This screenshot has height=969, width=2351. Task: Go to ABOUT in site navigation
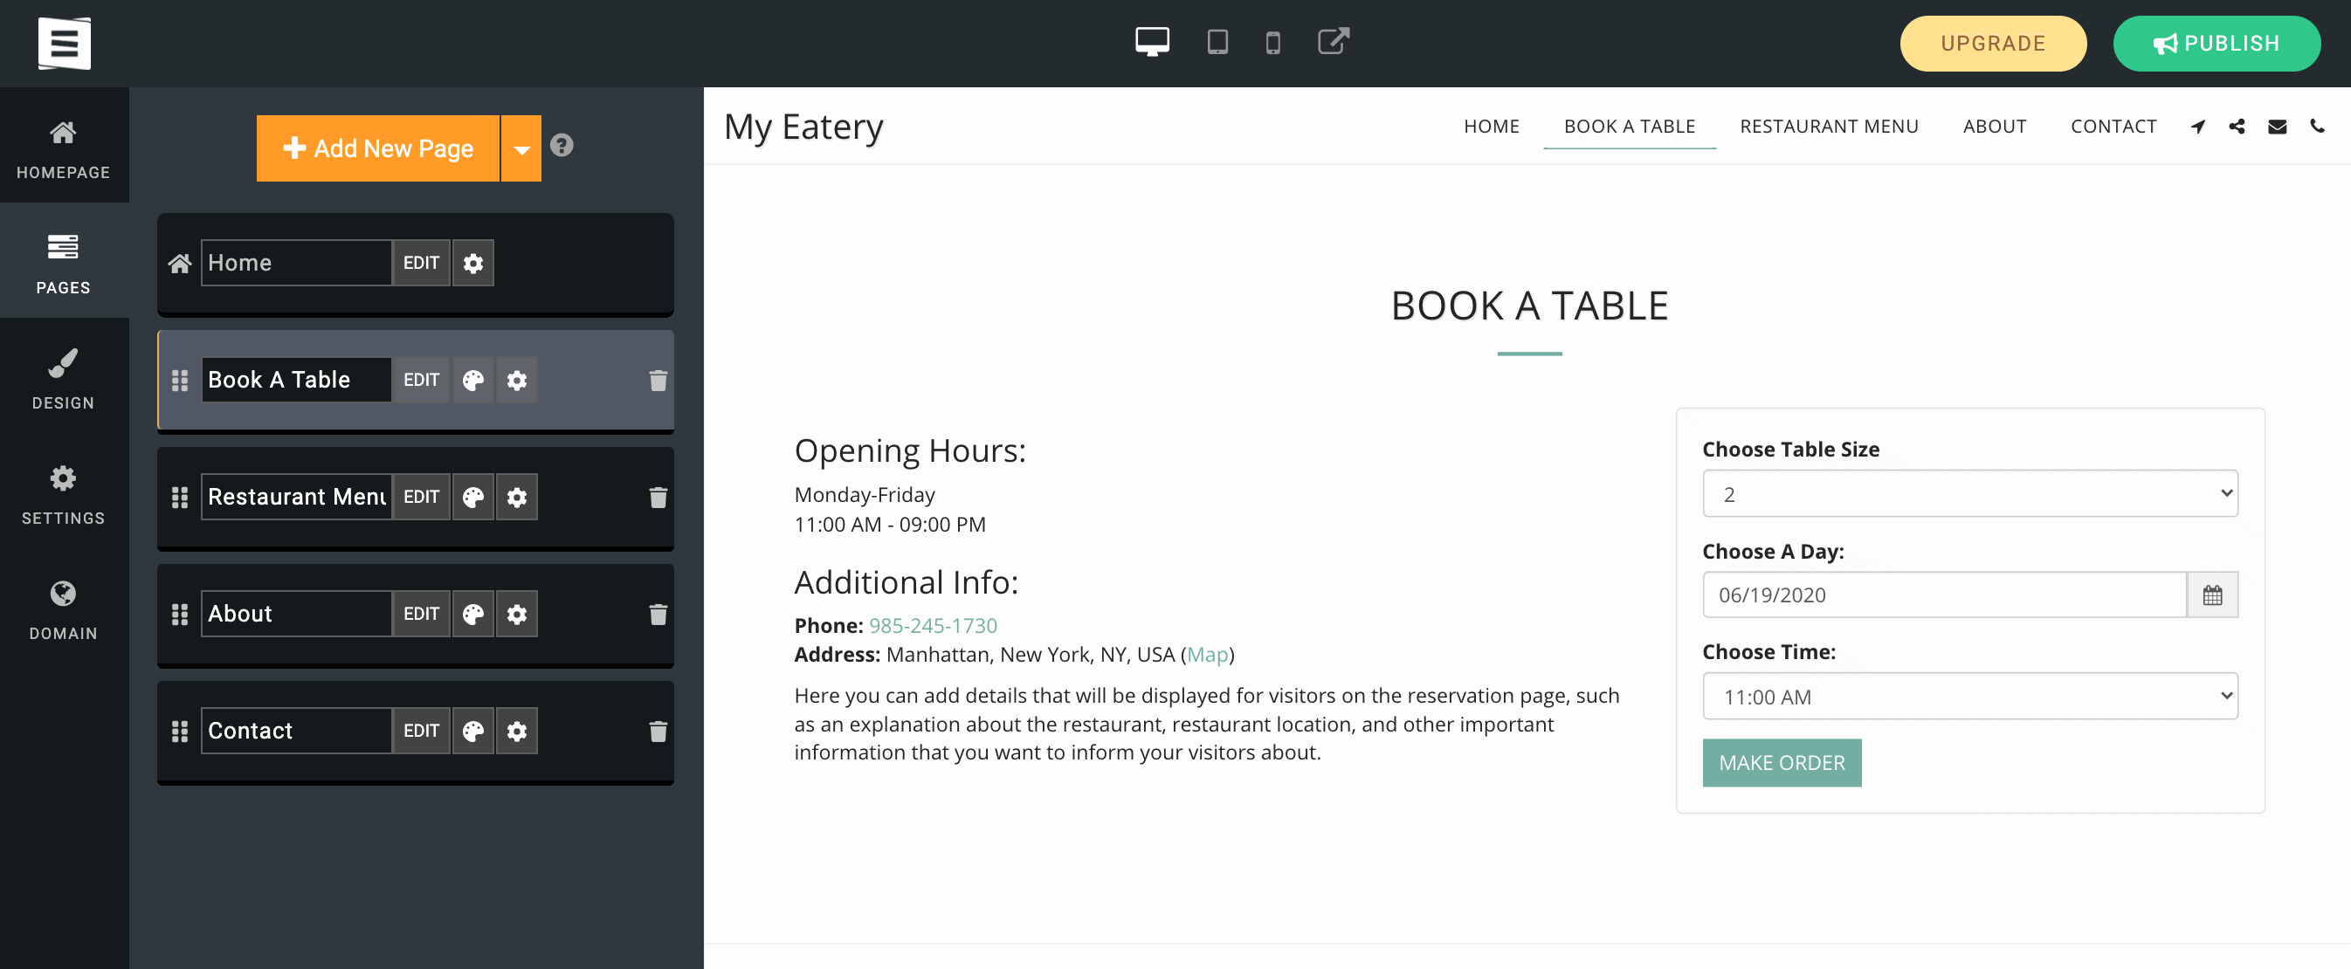(x=1994, y=127)
